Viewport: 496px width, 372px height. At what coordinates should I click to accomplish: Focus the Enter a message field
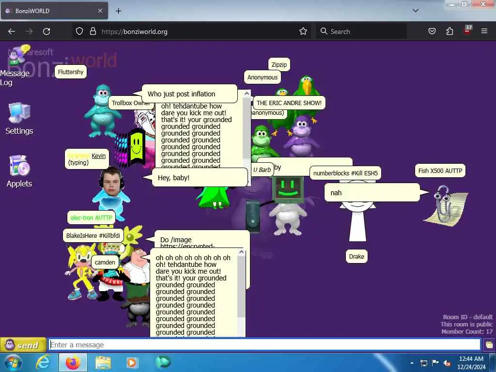[264, 345]
